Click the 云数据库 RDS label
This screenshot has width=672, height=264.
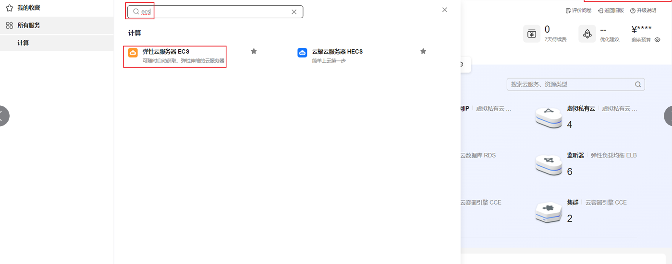coord(478,155)
